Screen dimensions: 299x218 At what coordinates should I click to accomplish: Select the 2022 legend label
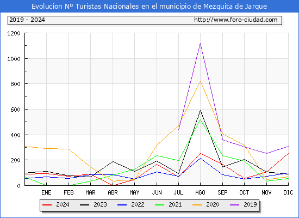point(138,204)
